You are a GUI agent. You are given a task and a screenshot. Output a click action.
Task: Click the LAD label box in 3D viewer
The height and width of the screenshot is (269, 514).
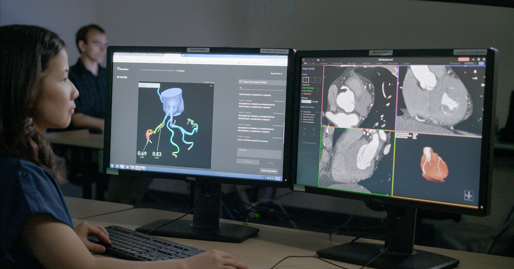tap(149, 85)
